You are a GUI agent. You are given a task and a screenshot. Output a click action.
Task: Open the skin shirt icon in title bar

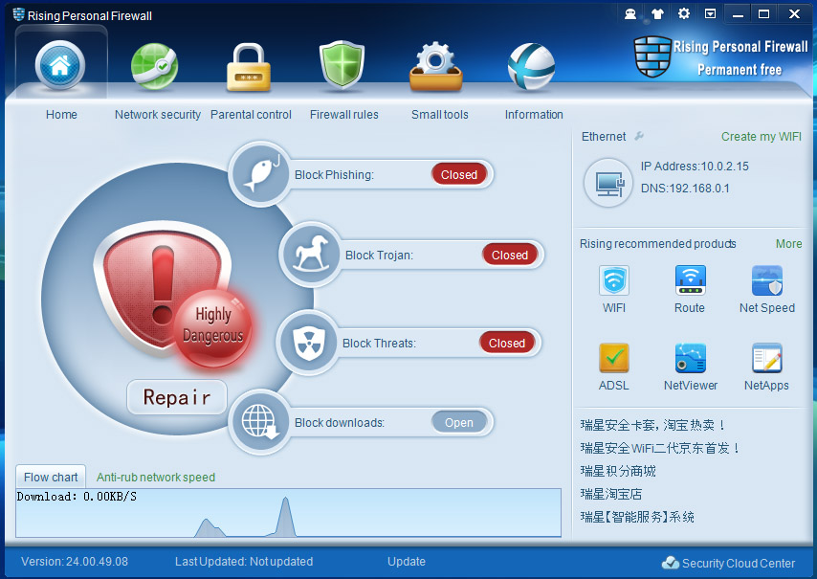click(x=657, y=14)
